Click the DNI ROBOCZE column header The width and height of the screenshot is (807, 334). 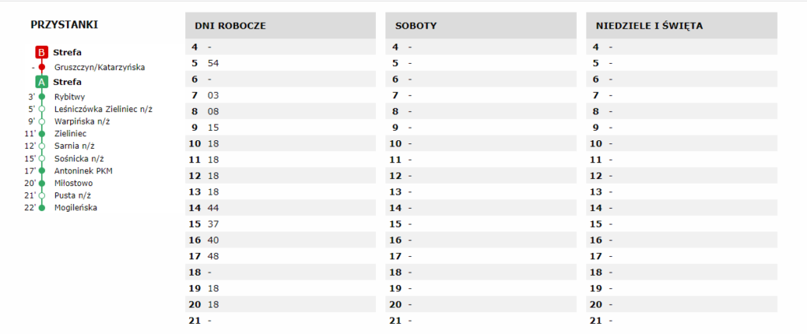pyautogui.click(x=230, y=25)
